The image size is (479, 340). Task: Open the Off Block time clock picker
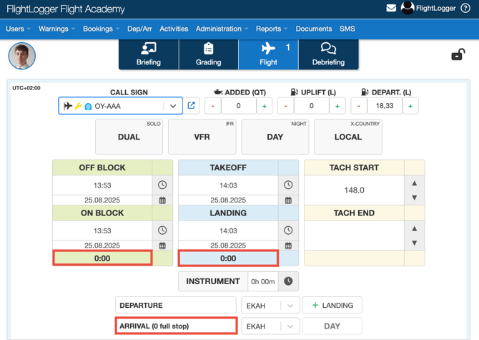coord(162,185)
